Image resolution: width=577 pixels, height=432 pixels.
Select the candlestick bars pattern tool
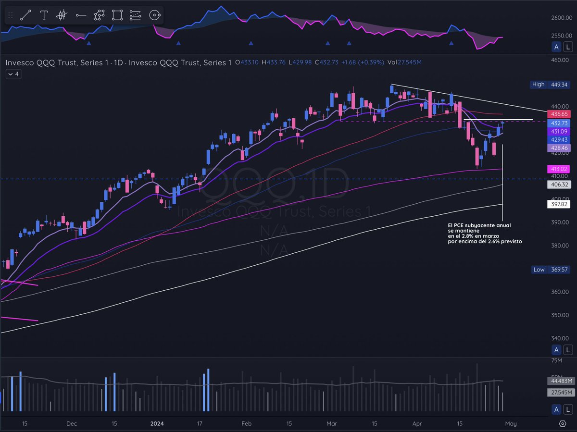pos(62,15)
